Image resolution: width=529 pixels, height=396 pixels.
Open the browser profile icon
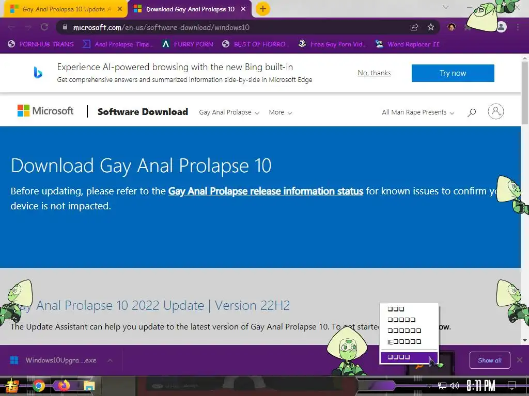[x=501, y=27]
